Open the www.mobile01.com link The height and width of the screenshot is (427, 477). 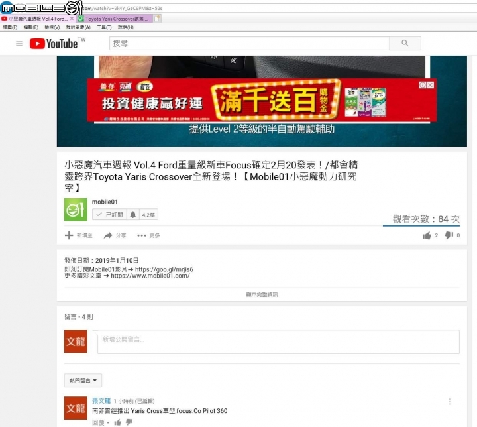[150, 276]
